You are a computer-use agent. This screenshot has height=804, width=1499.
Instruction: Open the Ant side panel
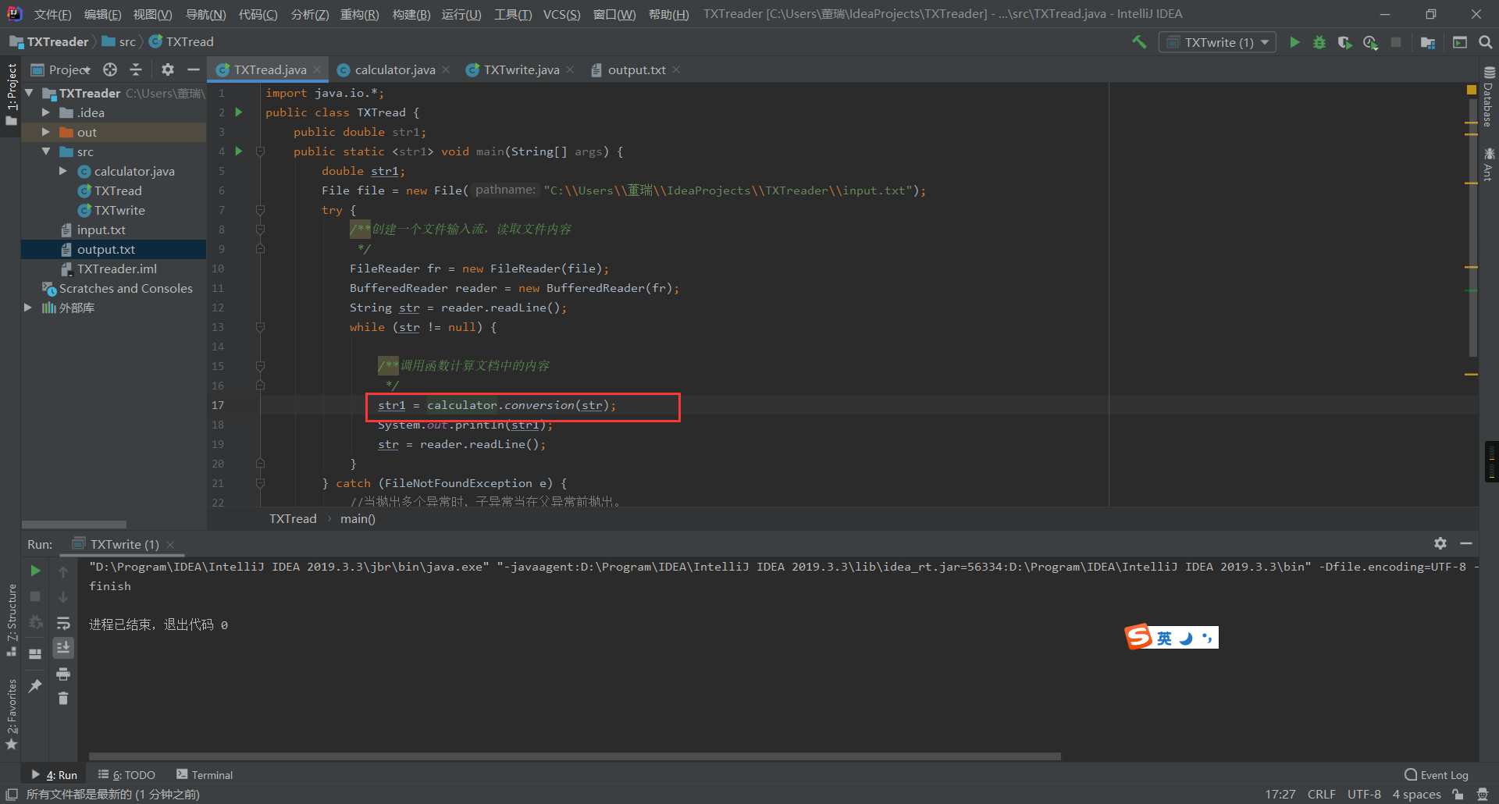(1489, 165)
